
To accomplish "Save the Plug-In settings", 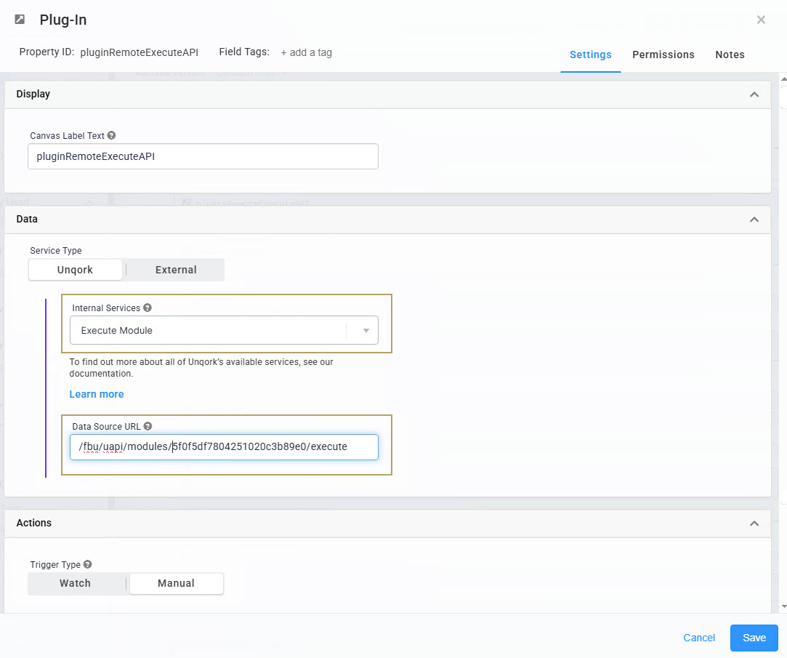I will (x=754, y=637).
